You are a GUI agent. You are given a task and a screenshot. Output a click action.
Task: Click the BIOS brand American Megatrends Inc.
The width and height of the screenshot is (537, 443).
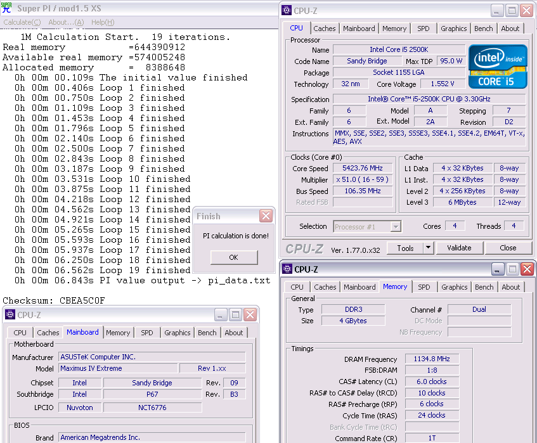coord(152,437)
